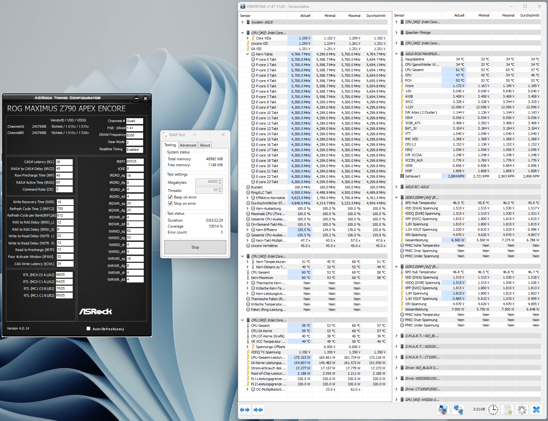Enable Auto Refresh checkbox in Timing Configurator
Image resolution: width=548 pixels, height=421 pixels.
[x=89, y=329]
